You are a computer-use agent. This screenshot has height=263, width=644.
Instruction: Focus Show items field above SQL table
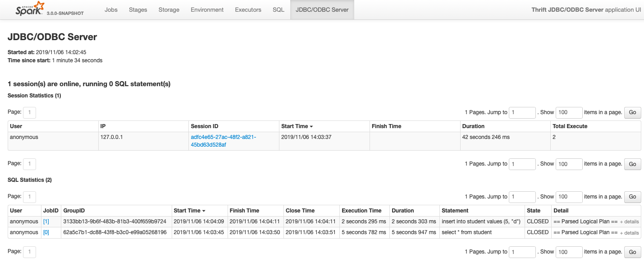[x=569, y=197]
